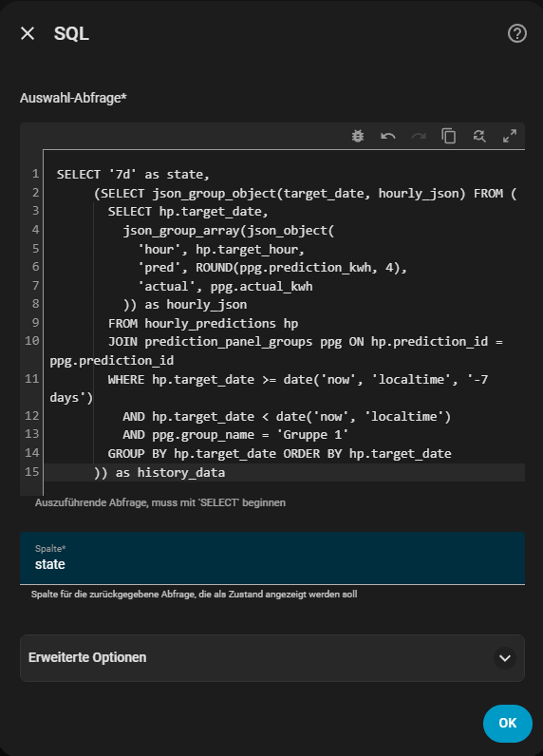The height and width of the screenshot is (756, 543).
Task: Click the redo arrow icon
Action: pos(419,136)
